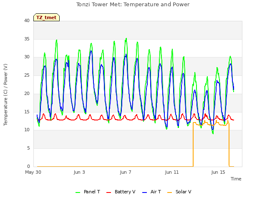The width and height of the screenshot is (267, 200).
Task: Click the May 30 x-axis tick label
Action: [33, 172]
